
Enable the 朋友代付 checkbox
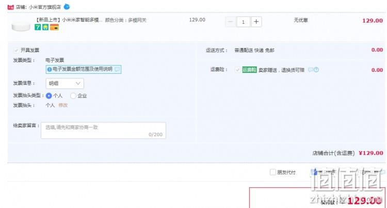tap(273, 172)
